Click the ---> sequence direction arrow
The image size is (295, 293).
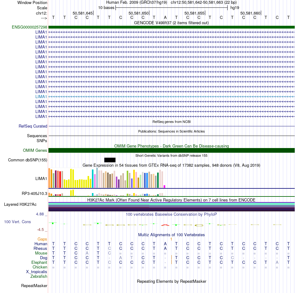pos(44,18)
